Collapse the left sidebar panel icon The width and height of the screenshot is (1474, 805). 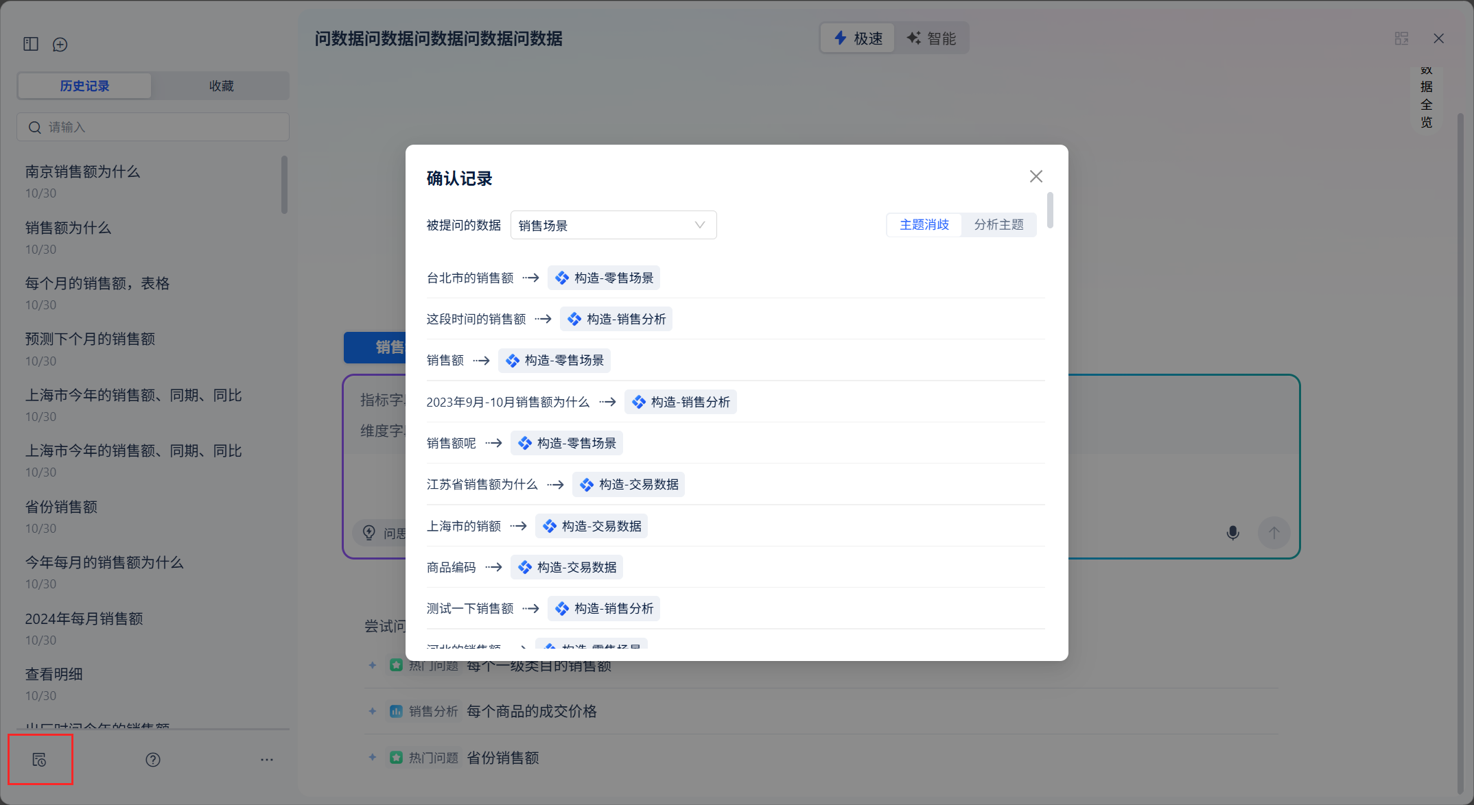coord(31,44)
